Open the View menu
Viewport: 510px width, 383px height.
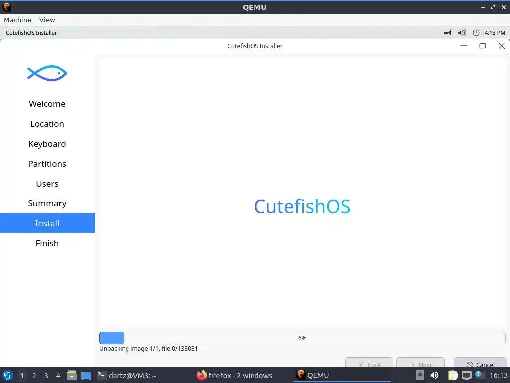[47, 20]
